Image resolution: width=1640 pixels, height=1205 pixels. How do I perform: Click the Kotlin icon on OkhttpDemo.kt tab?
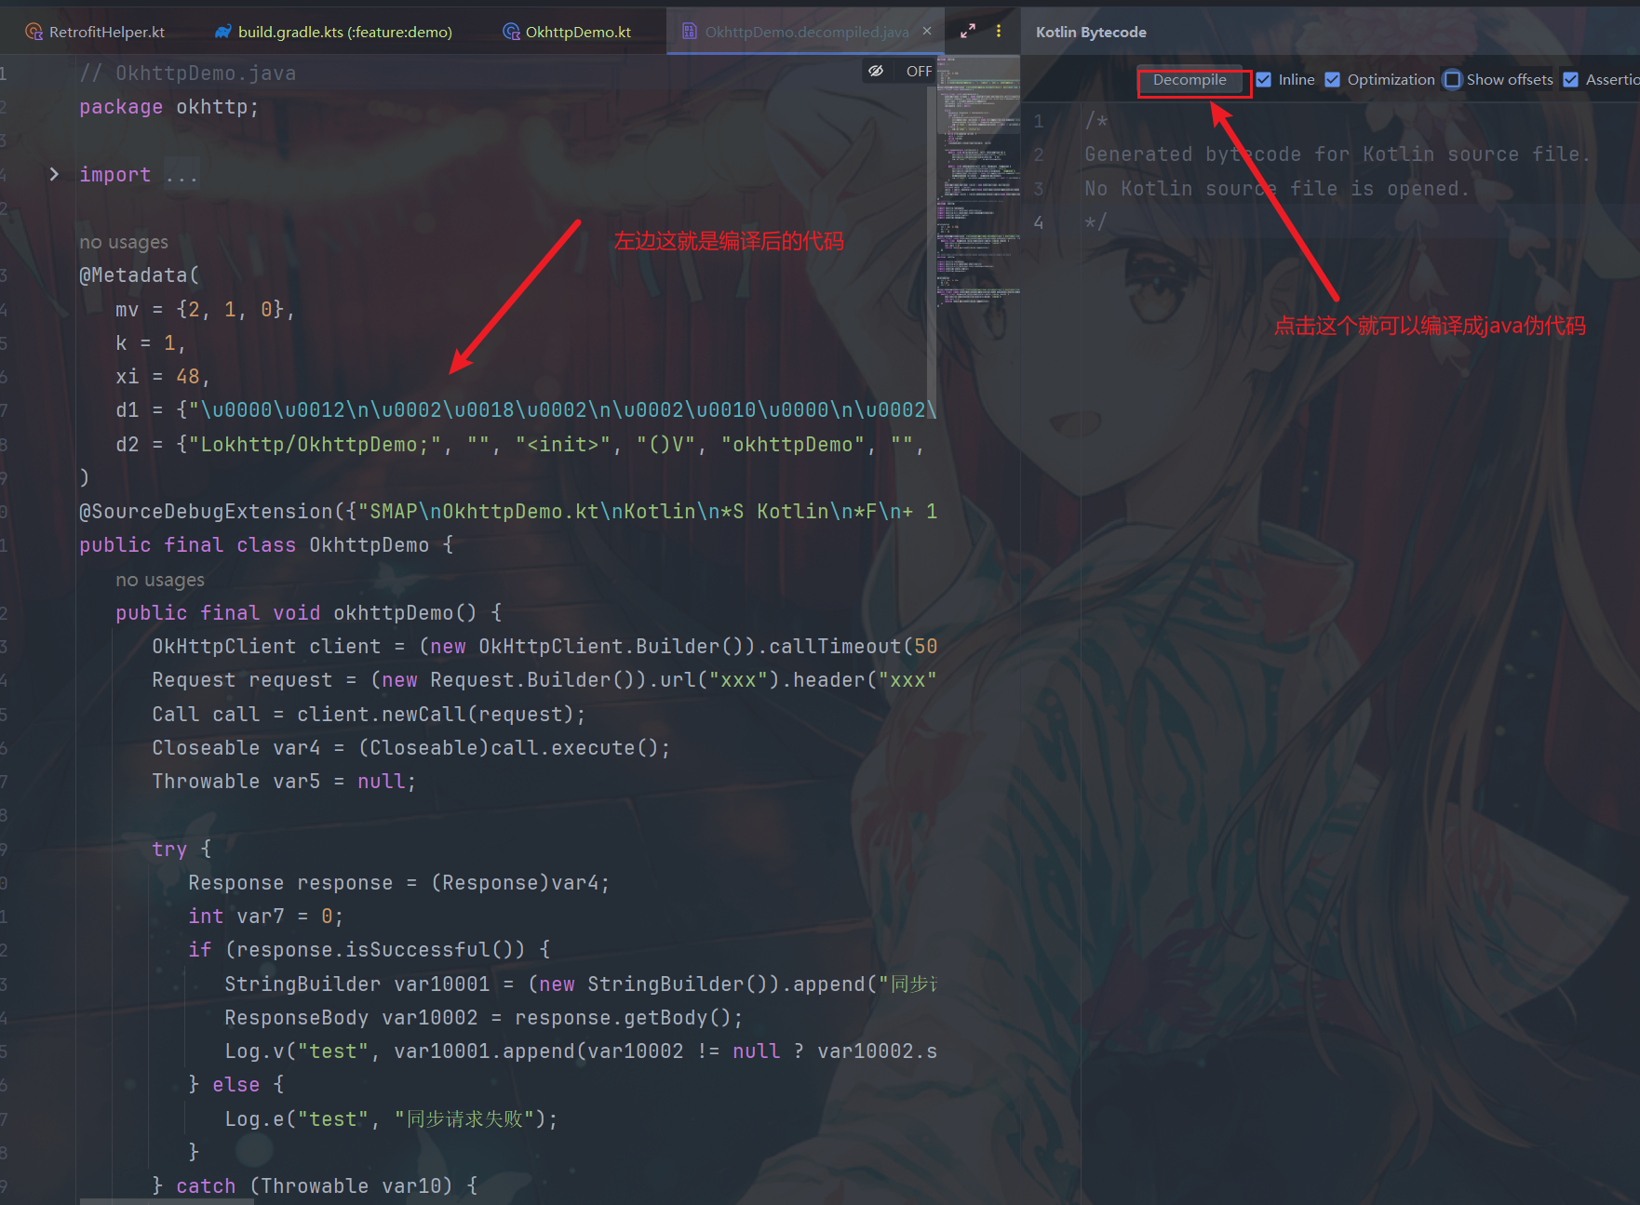point(511,32)
